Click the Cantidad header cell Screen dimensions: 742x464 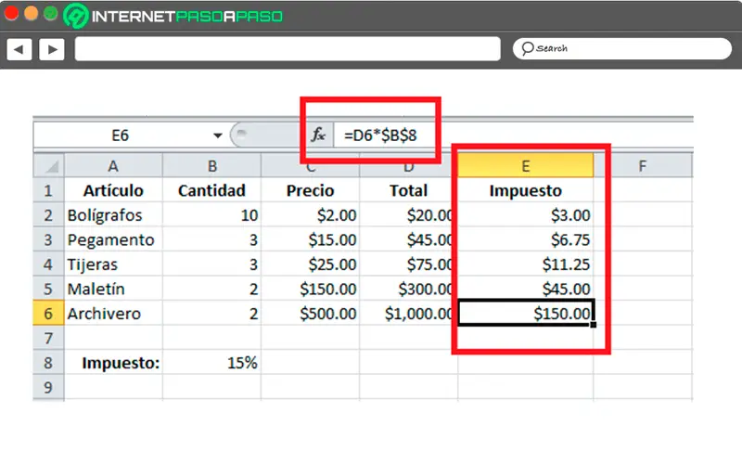(x=212, y=190)
